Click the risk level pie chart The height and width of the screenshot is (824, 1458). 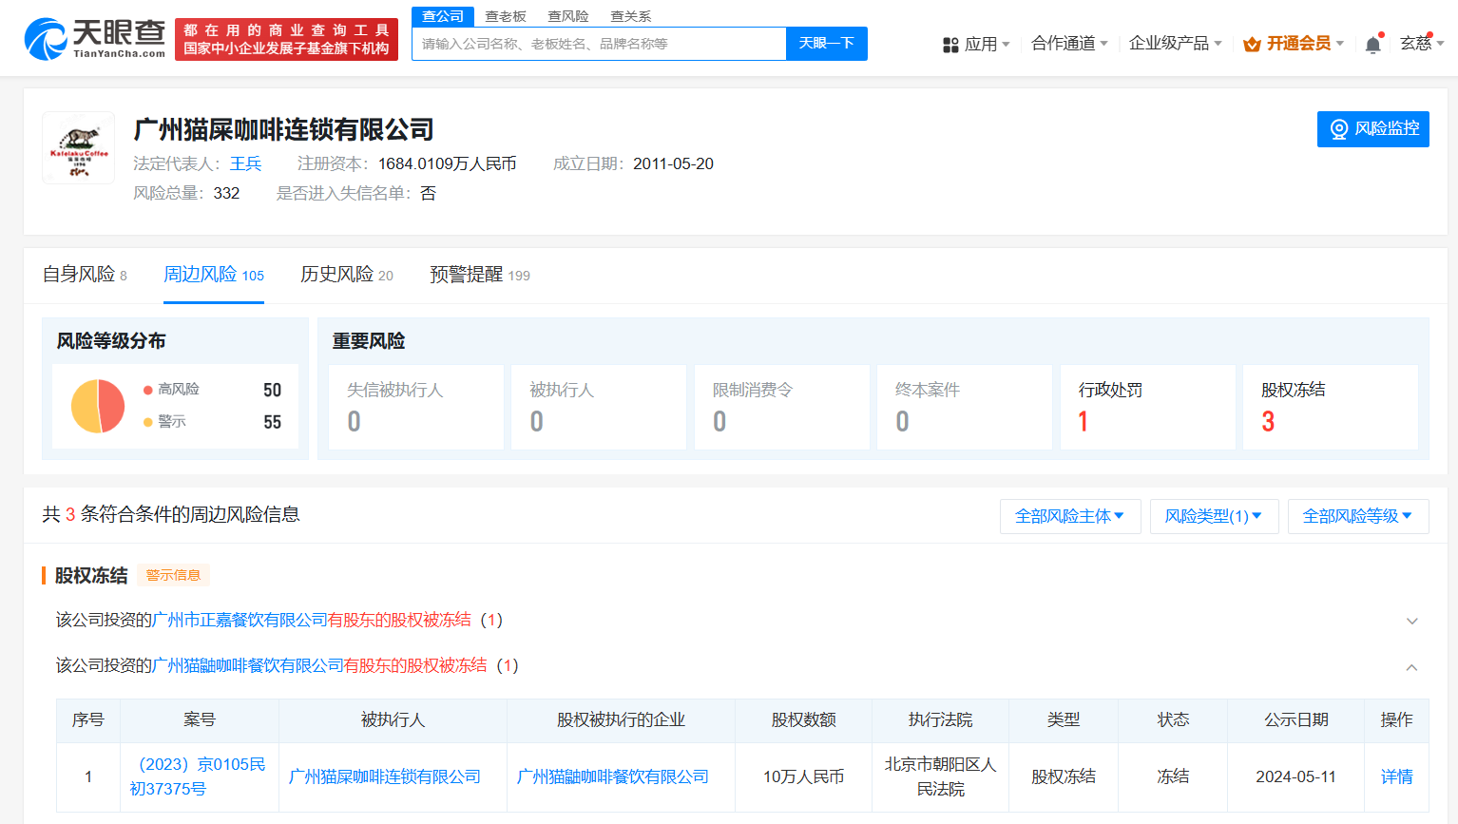point(98,406)
